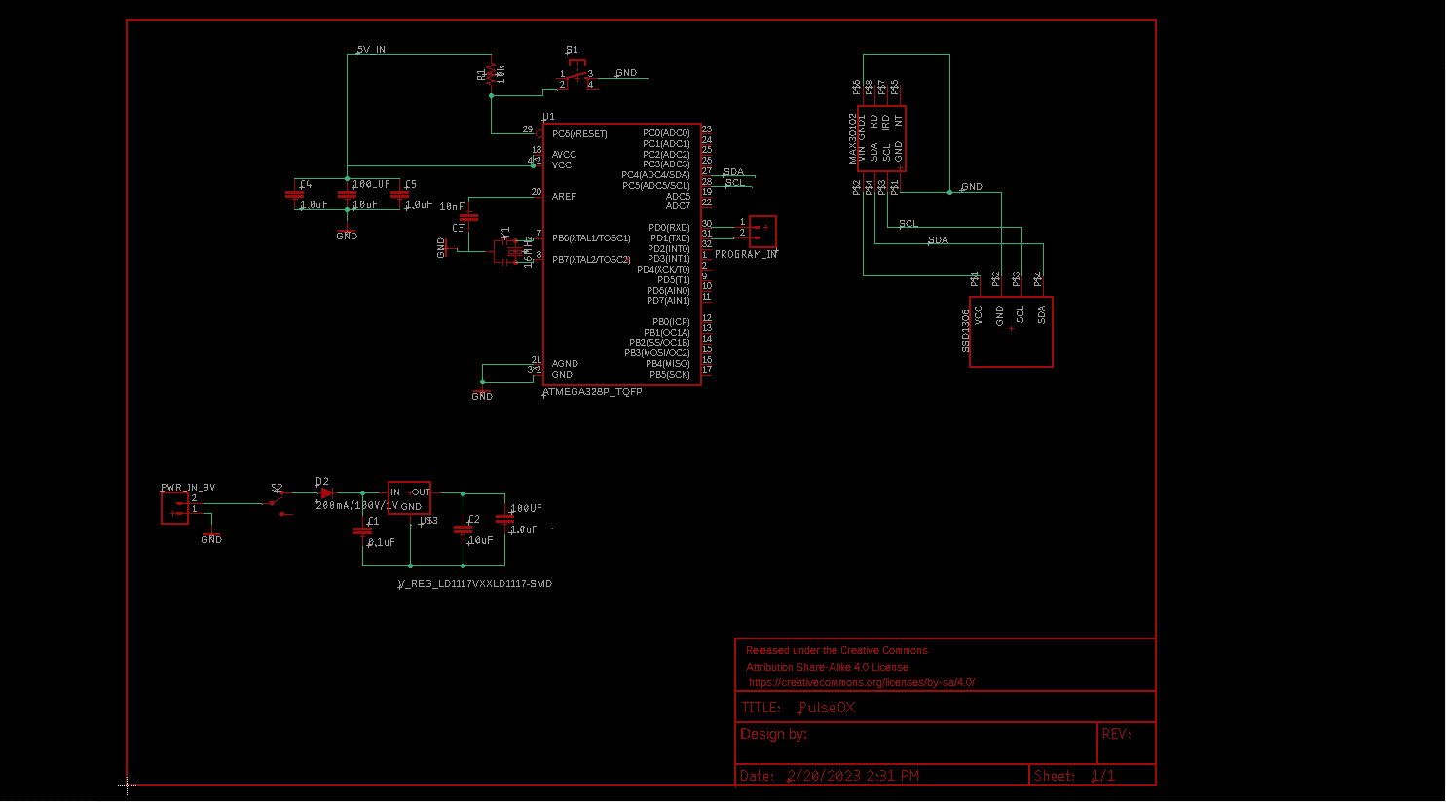Select the SDA net label near PC4
The image size is (1446, 802).
(732, 170)
